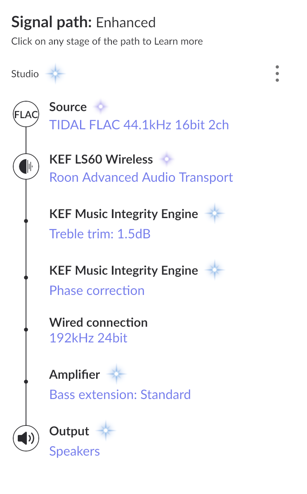Select the Studio zone label
This screenshot has width=307, height=494.
tap(25, 74)
